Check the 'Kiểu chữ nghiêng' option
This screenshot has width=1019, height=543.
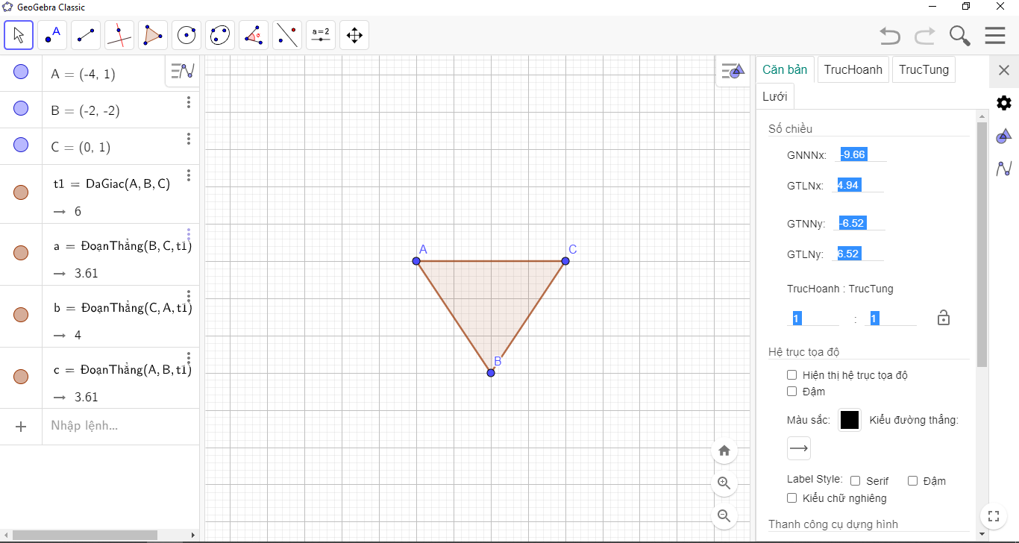coord(792,498)
